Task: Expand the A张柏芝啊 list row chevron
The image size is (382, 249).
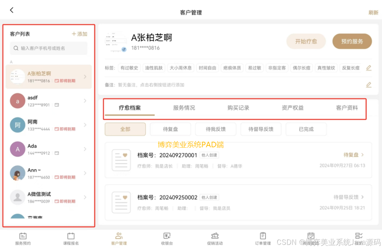Action: pyautogui.click(x=85, y=77)
